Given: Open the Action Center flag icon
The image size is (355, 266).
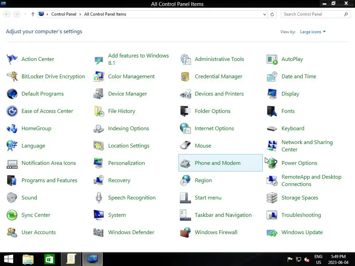Looking at the screenshot, I should (x=12, y=59).
